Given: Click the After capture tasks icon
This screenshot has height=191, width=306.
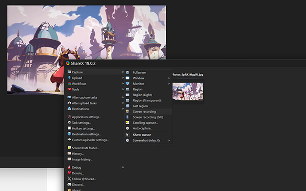Looking at the screenshot, I should 69,97.
